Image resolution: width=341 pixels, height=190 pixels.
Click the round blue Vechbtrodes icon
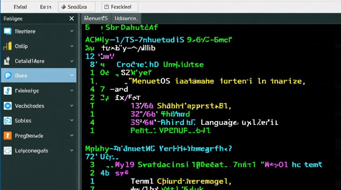[8, 106]
